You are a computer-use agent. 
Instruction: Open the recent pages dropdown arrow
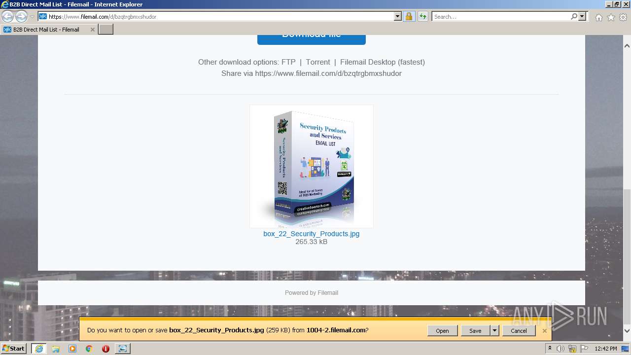[32, 17]
